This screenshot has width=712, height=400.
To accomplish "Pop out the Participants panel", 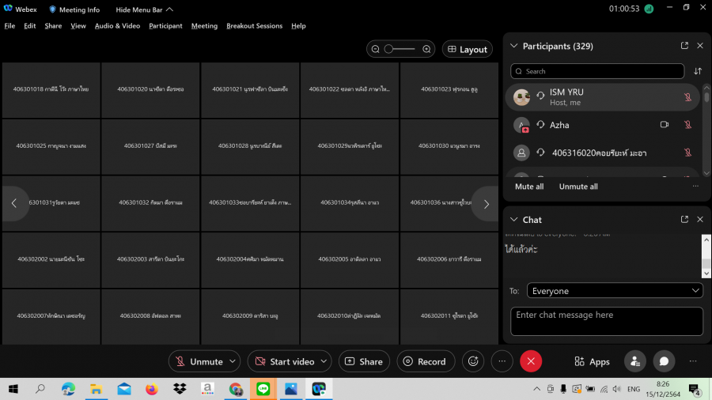I will coord(684,46).
